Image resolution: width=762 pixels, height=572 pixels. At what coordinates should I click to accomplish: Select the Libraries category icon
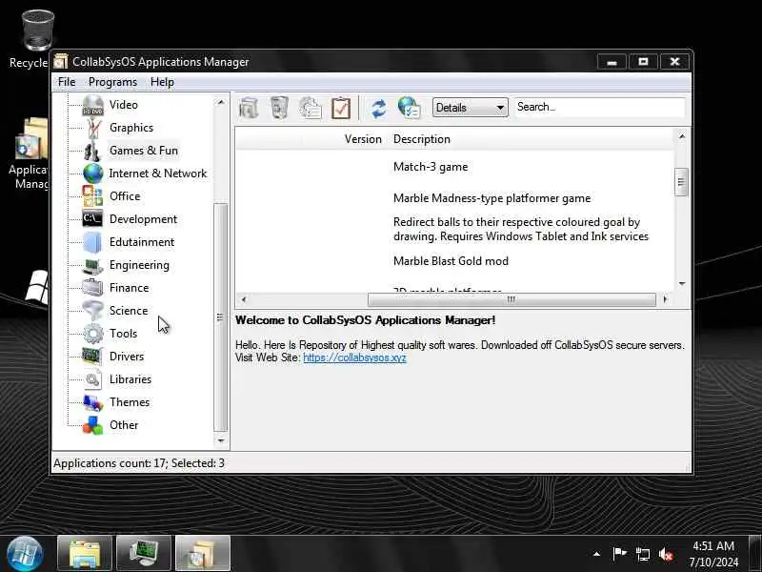[92, 379]
